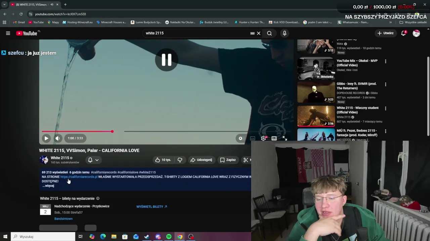Open the account avatar menu
The width and height of the screenshot is (430, 241).
coord(416,33)
